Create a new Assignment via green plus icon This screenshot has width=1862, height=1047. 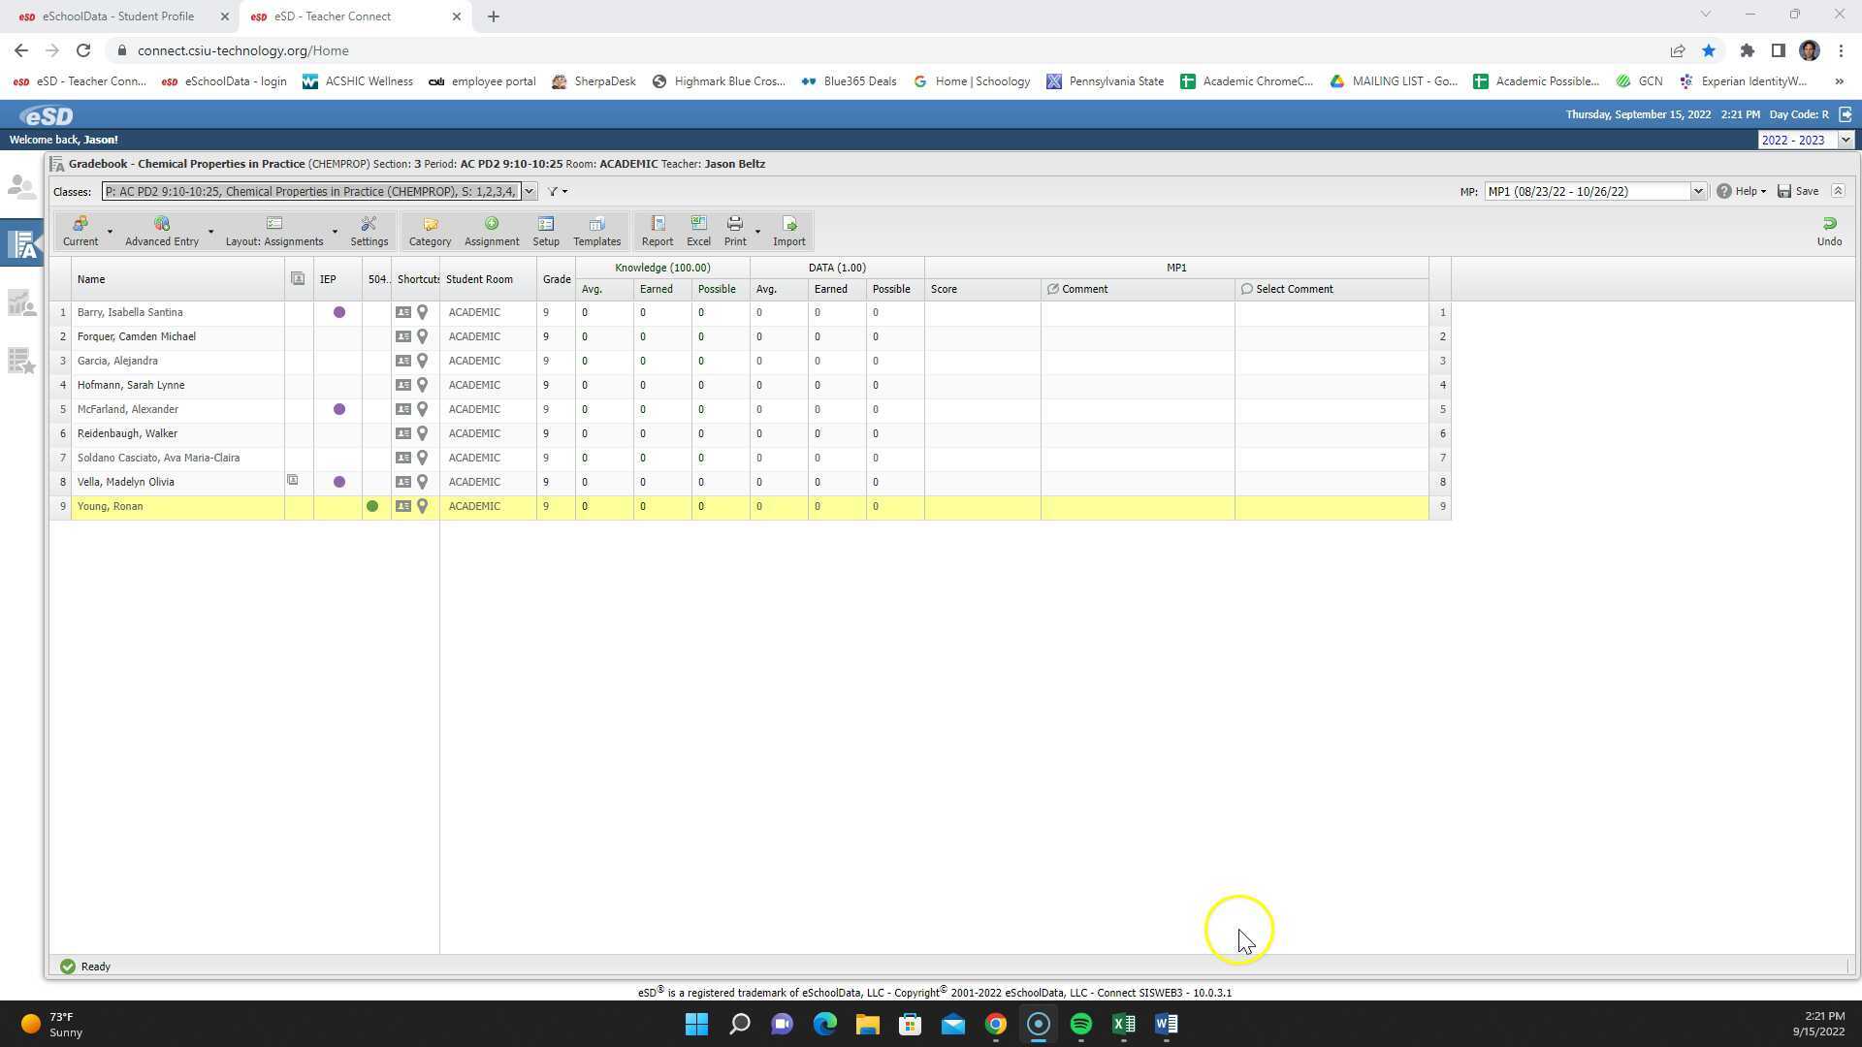tap(491, 231)
